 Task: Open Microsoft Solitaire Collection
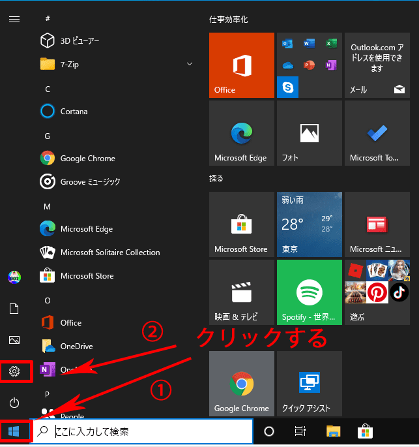[109, 252]
